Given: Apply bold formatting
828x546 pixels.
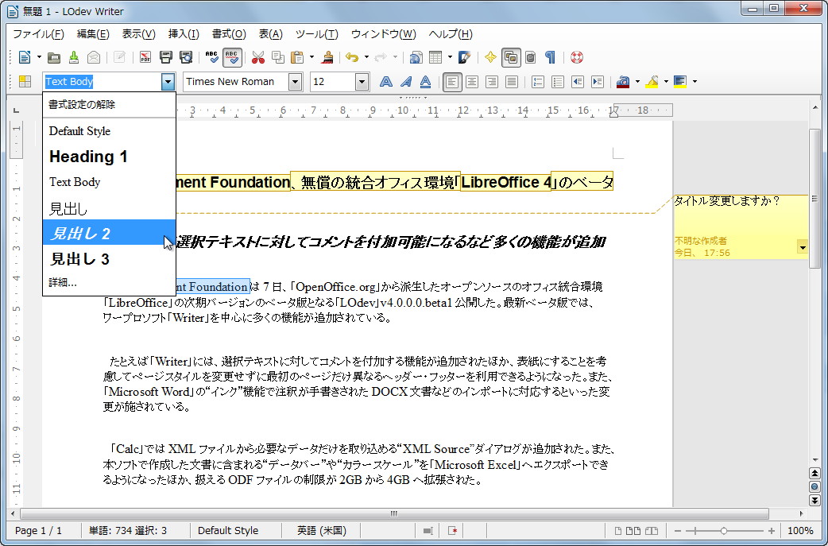Looking at the screenshot, I should tap(386, 81).
